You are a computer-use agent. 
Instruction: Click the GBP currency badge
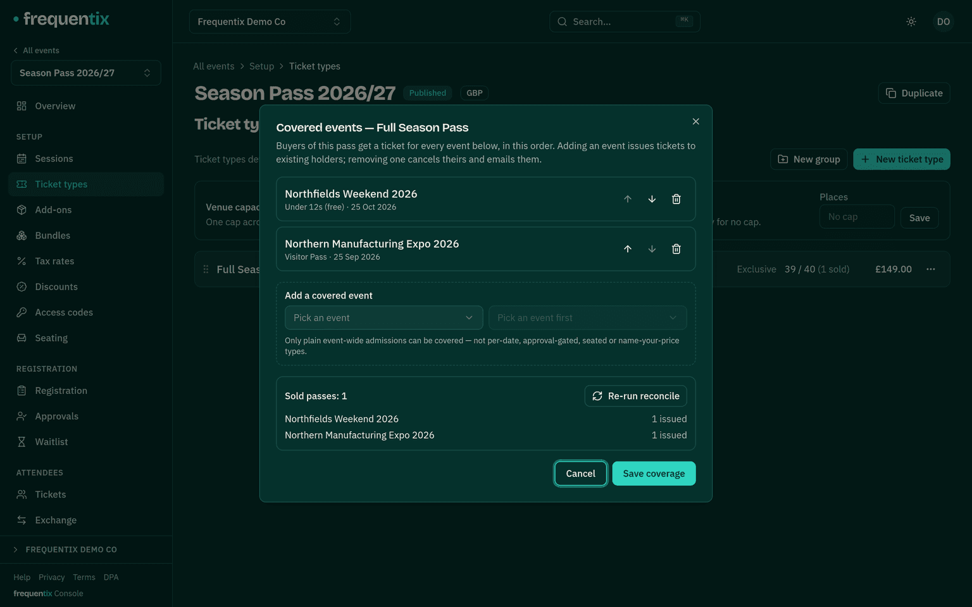pos(474,93)
